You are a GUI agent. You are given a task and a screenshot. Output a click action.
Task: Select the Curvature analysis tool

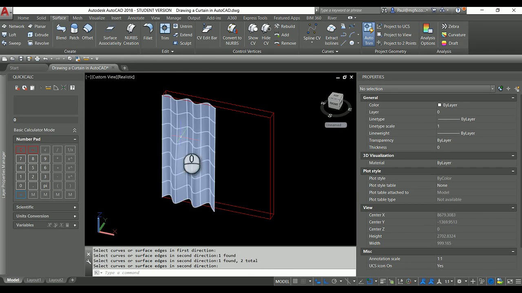click(x=453, y=35)
